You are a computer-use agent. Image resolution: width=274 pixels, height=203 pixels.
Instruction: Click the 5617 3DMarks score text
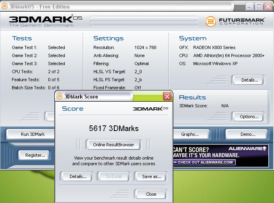pos(114,129)
